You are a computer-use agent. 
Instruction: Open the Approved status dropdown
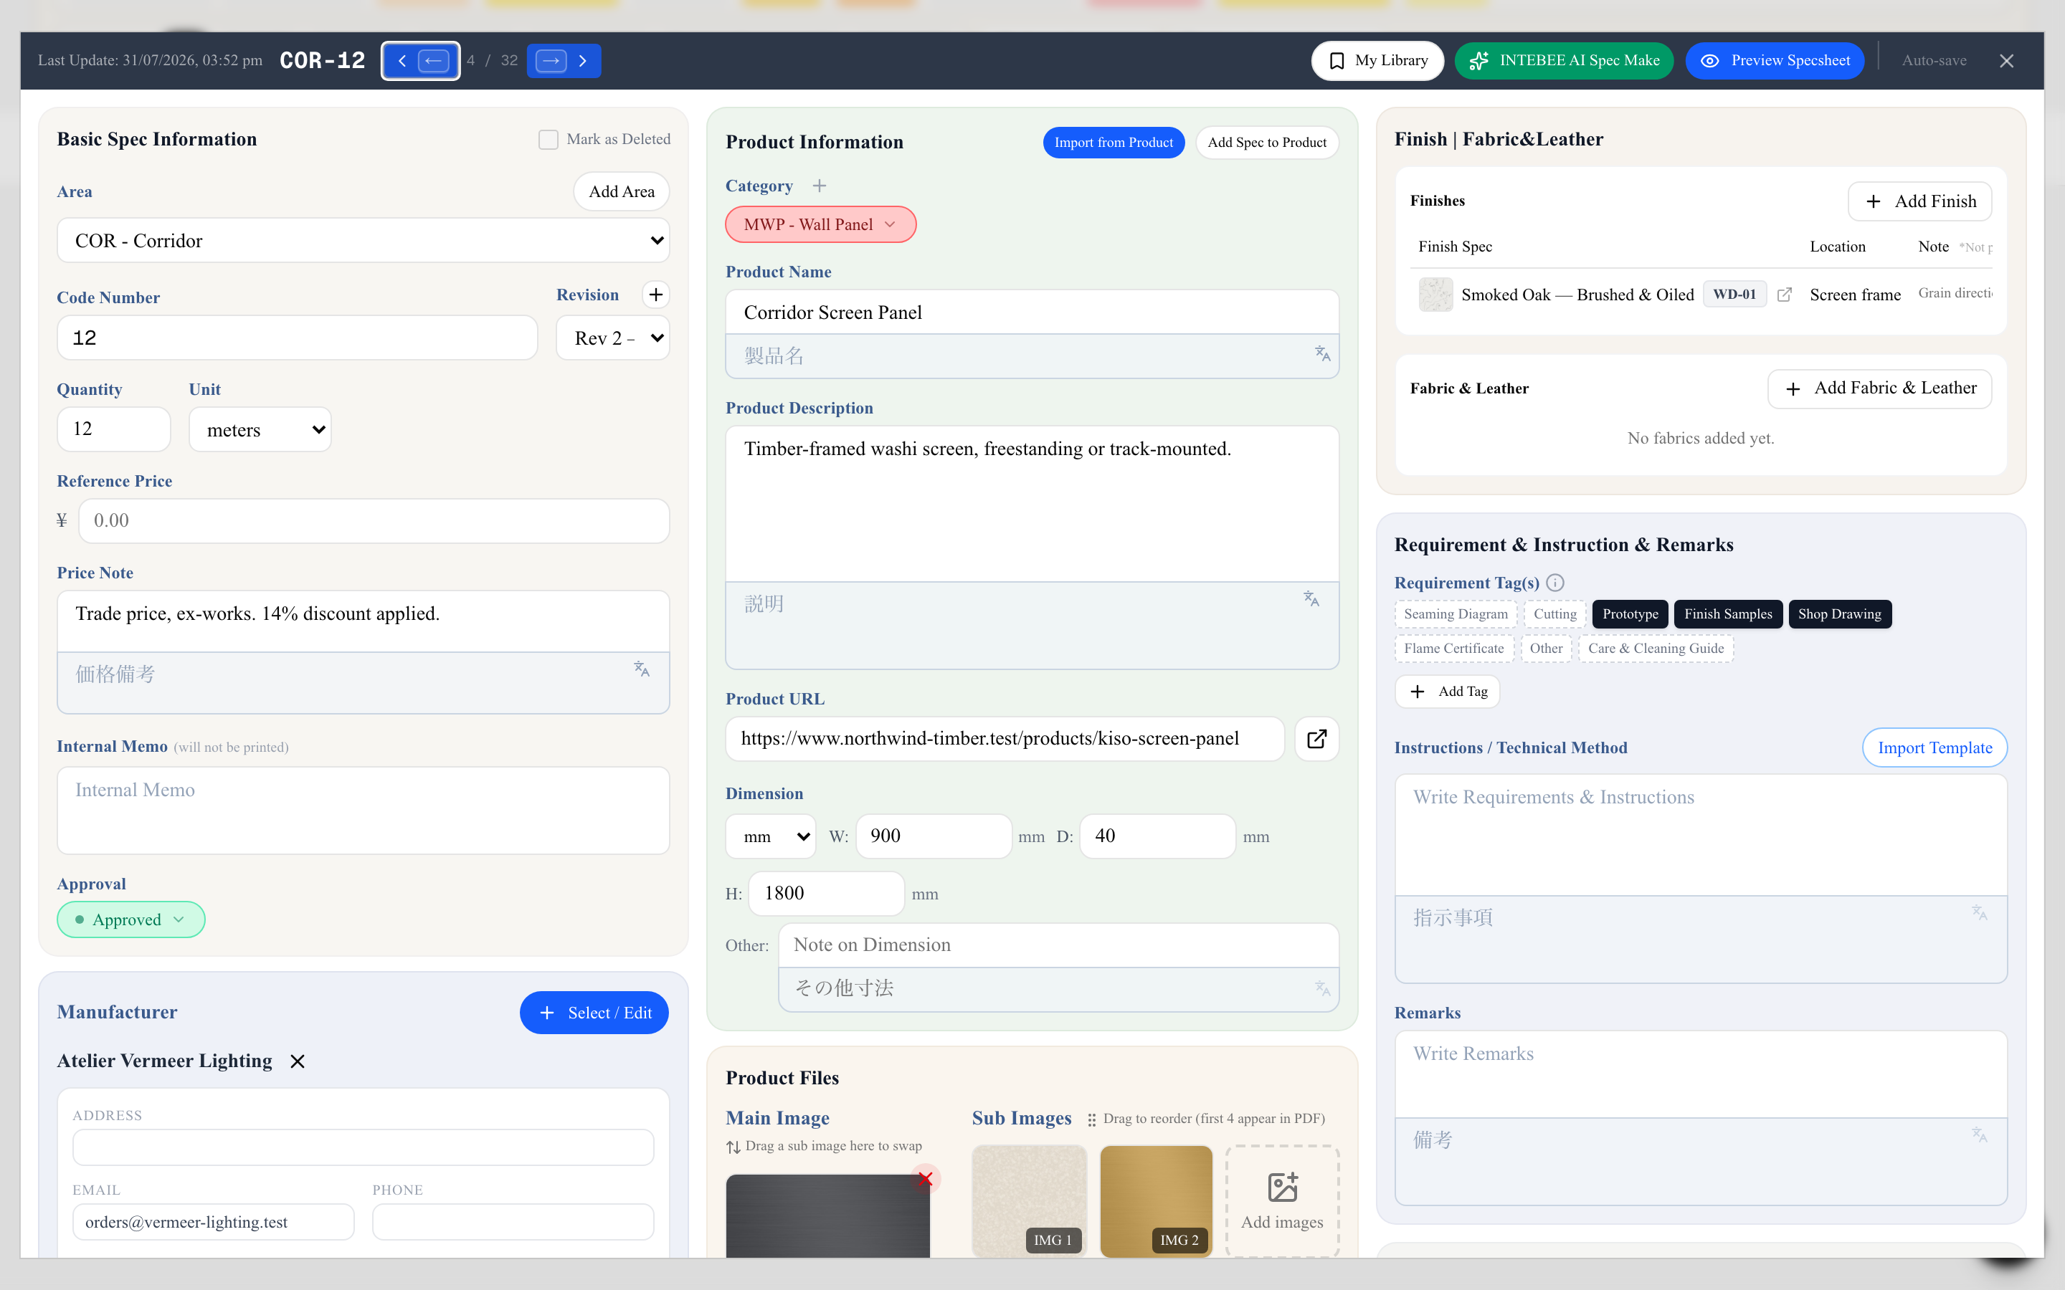click(x=130, y=919)
